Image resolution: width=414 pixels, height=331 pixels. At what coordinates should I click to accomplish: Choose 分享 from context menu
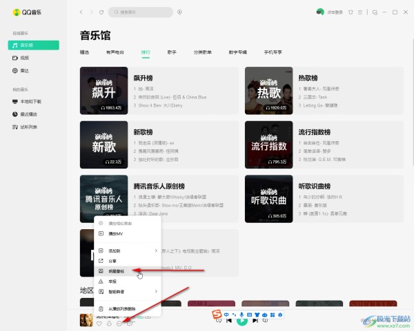click(x=128, y=261)
